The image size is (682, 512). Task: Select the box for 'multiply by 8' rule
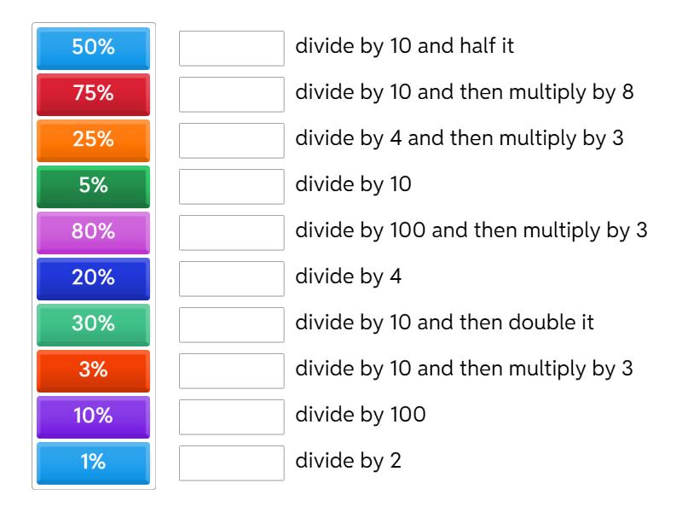click(x=232, y=95)
